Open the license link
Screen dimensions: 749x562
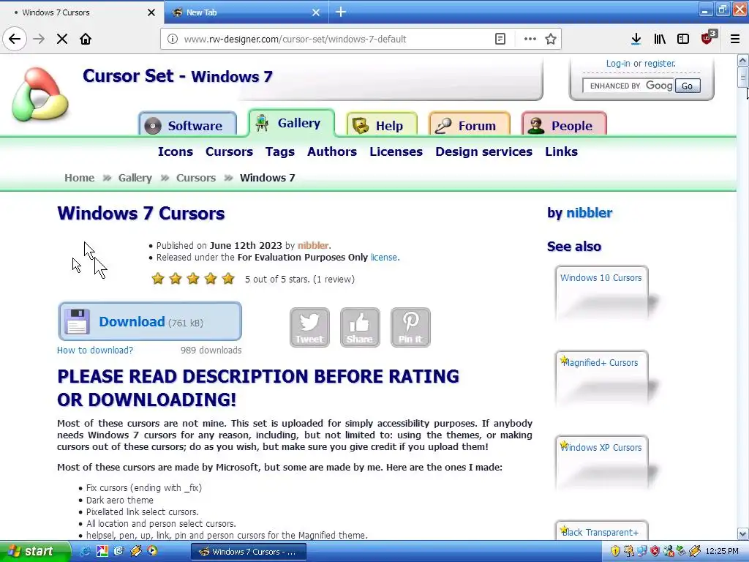[x=384, y=257]
